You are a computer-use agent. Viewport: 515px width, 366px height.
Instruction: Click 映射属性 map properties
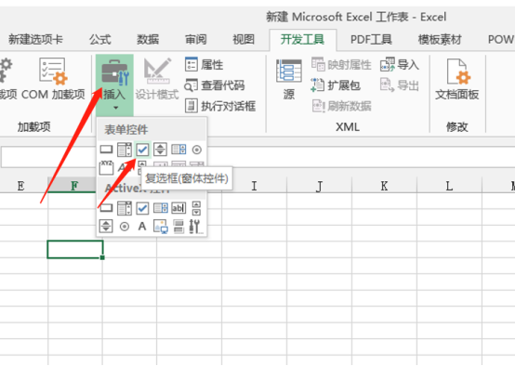pos(341,64)
